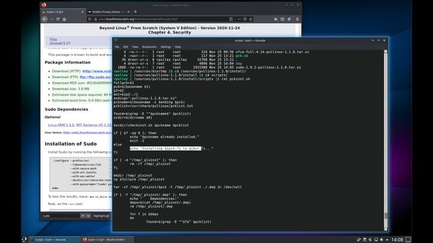433x243 pixels.
Task: Bookmark this page with star icon
Action: tap(251, 19)
